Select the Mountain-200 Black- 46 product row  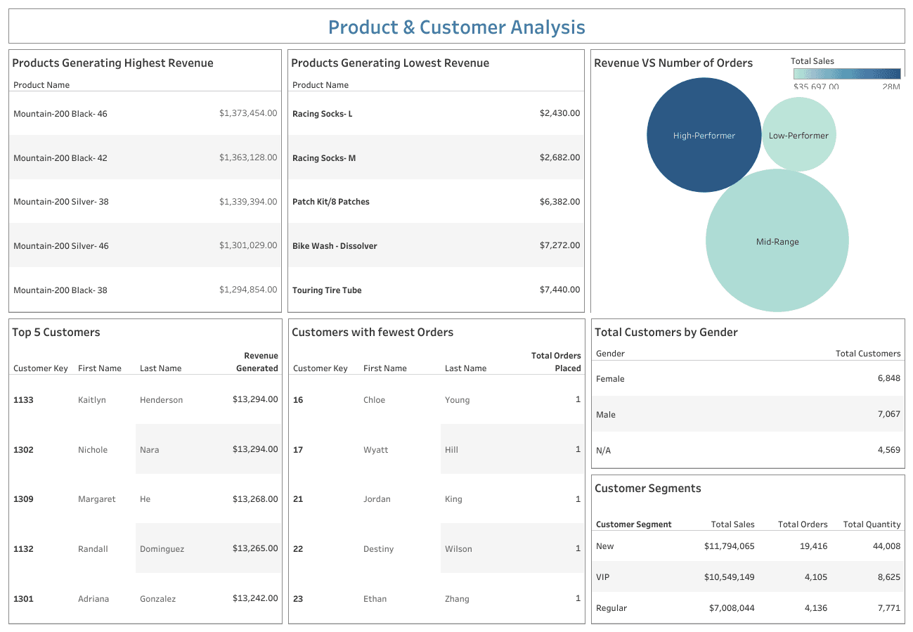click(60, 113)
